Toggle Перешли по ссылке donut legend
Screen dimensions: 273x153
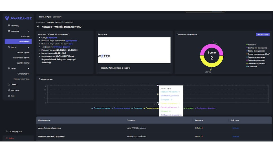(256, 57)
